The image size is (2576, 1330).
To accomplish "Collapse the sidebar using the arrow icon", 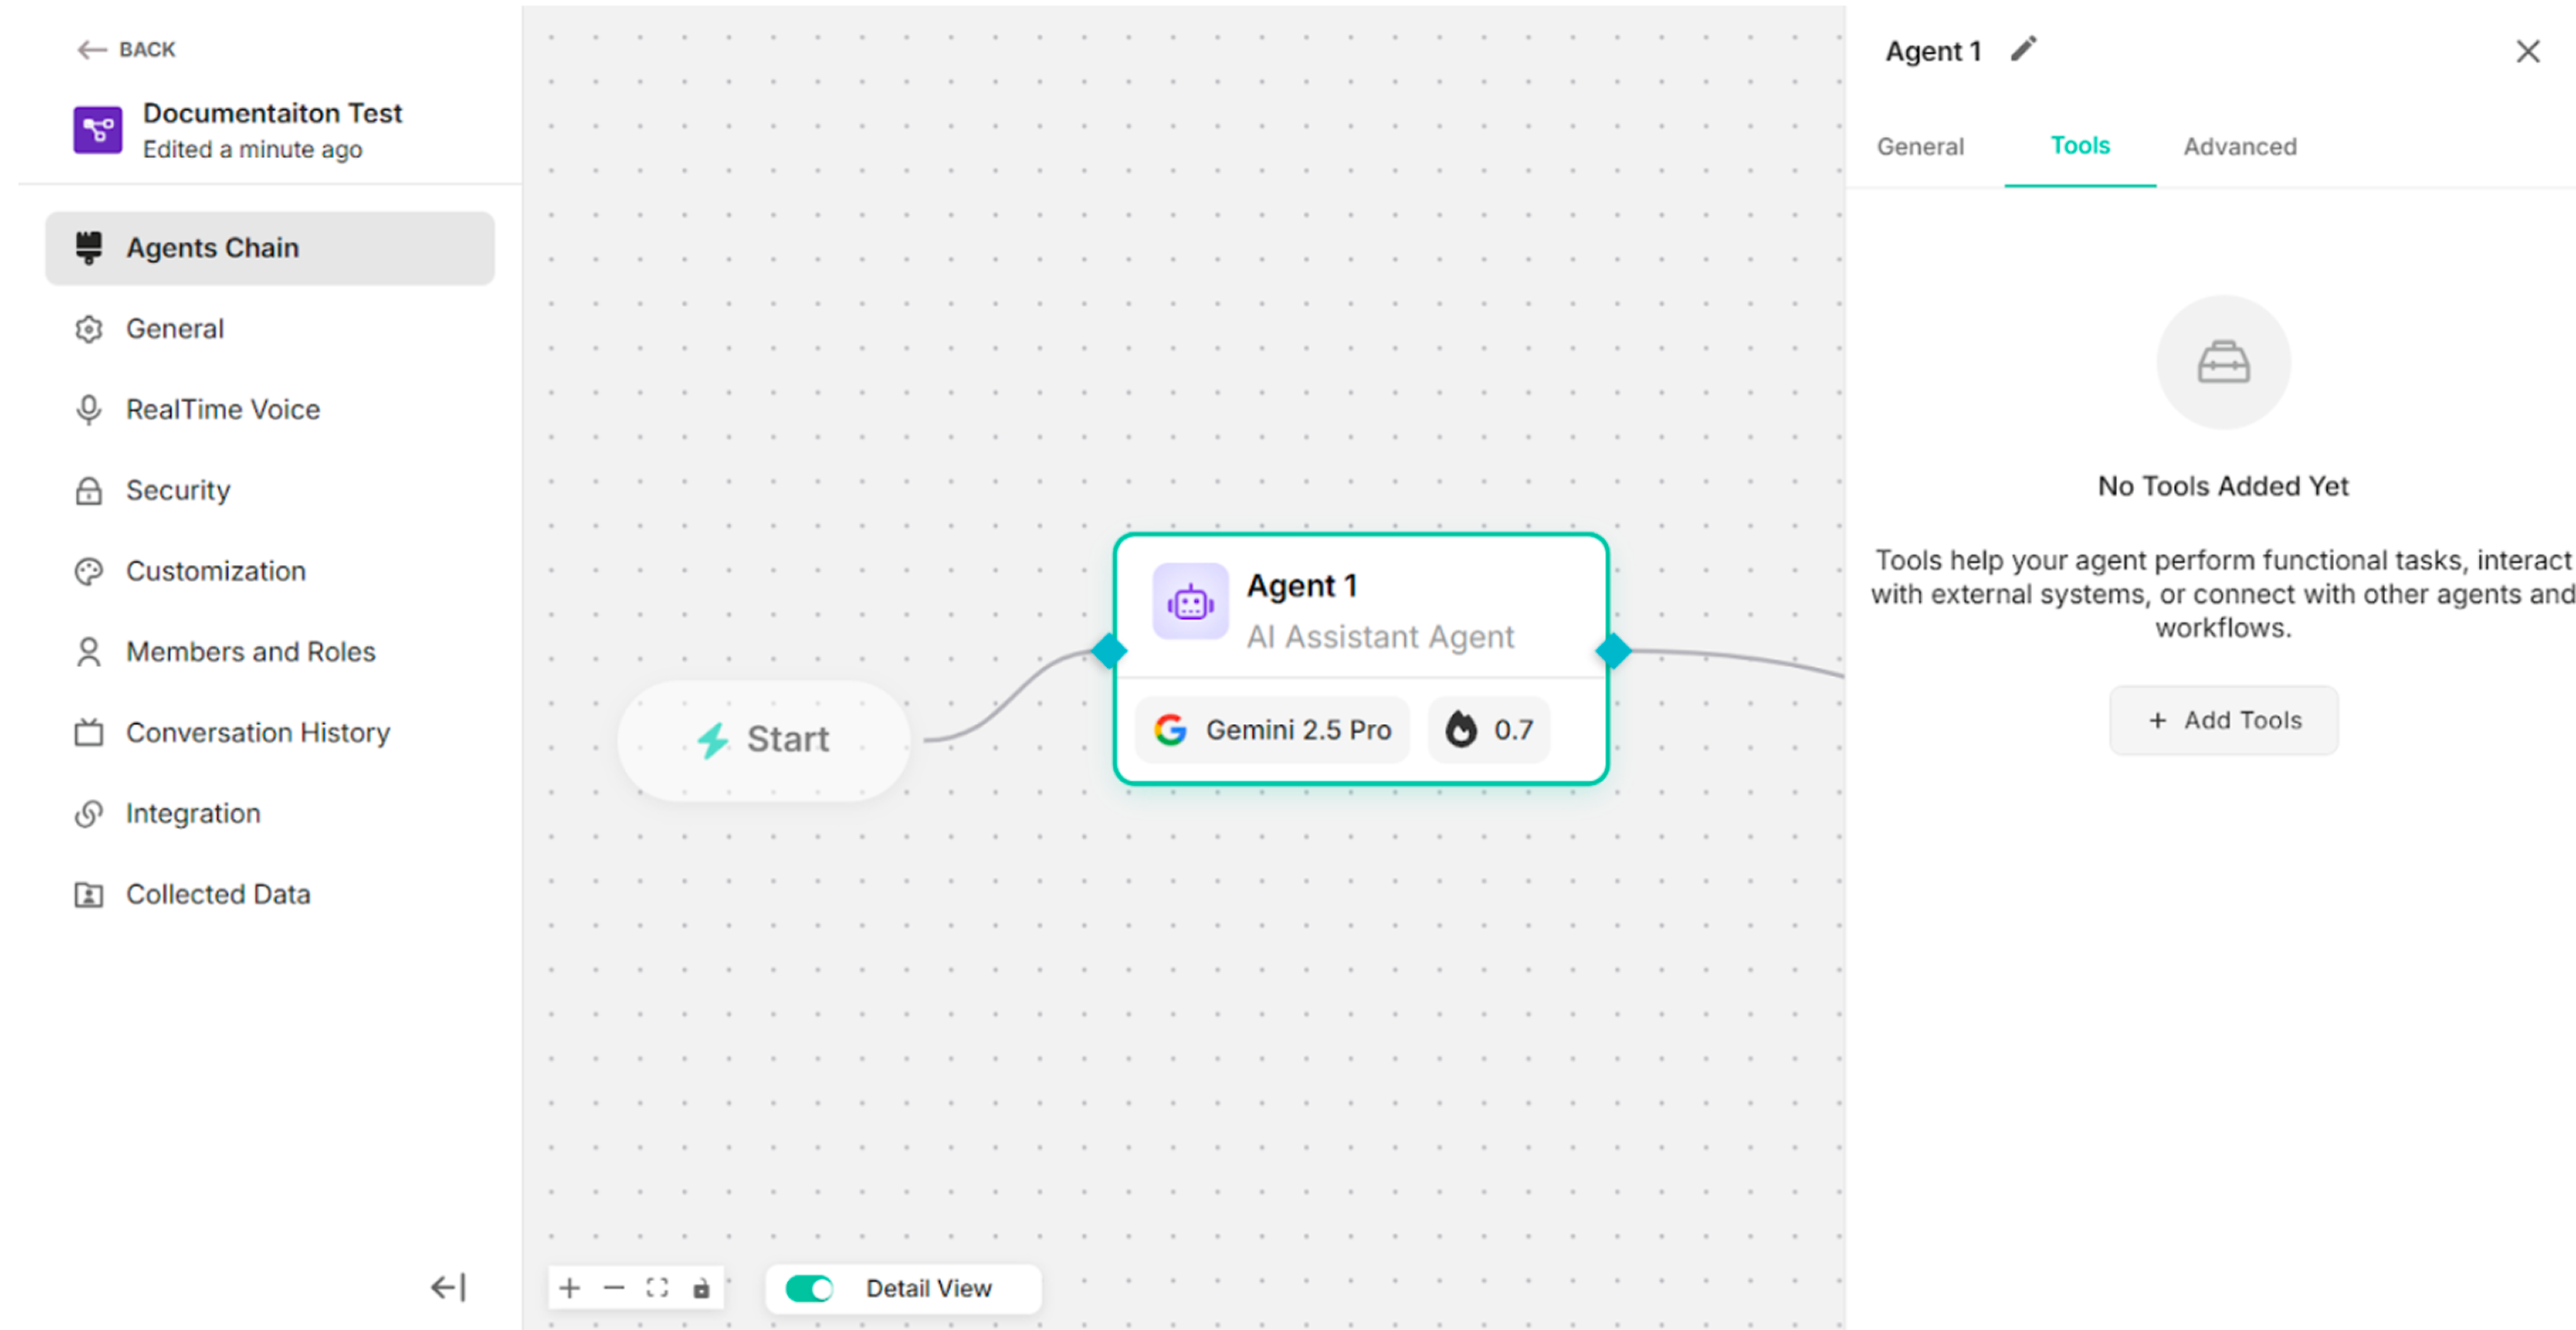I will click(448, 1287).
